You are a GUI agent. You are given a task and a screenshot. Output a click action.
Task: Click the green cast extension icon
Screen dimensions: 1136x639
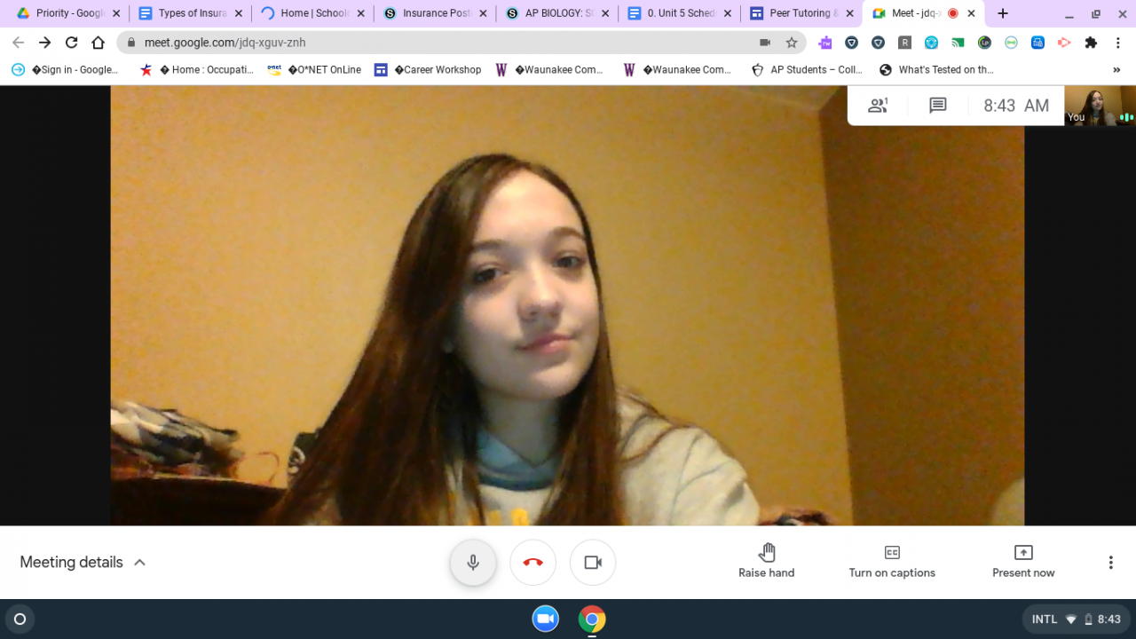pyautogui.click(x=958, y=43)
